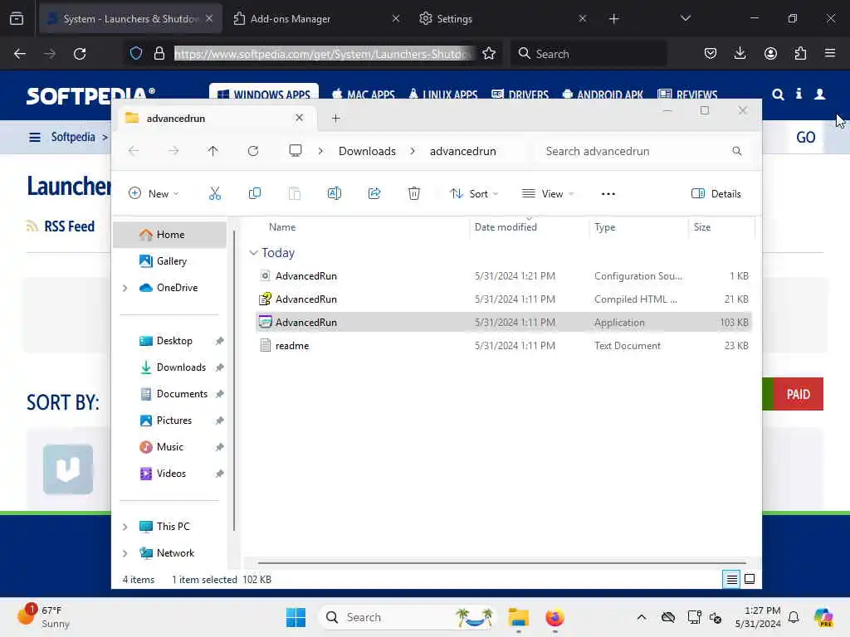Click Softpedia site search magnifier icon
Screen dimensions: 850x637
click(778, 95)
